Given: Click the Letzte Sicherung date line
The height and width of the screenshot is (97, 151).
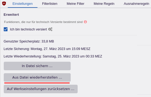Looking at the screenshot, I should 47,49.
